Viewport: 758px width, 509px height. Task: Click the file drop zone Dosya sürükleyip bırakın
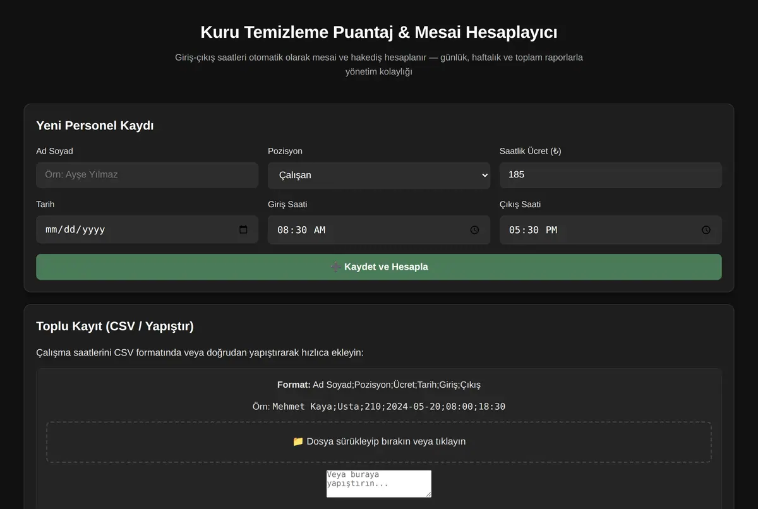point(379,441)
